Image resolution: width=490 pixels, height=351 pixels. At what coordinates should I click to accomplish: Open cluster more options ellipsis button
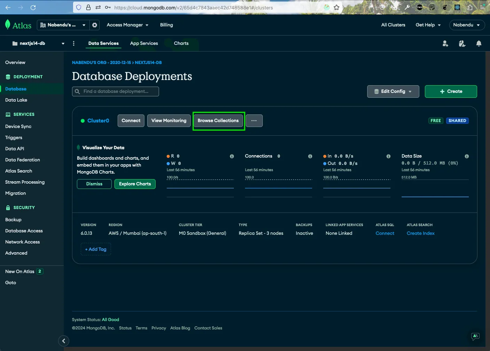pos(254,121)
